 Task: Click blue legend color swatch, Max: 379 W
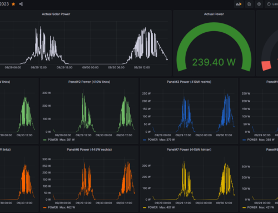tap(145, 140)
